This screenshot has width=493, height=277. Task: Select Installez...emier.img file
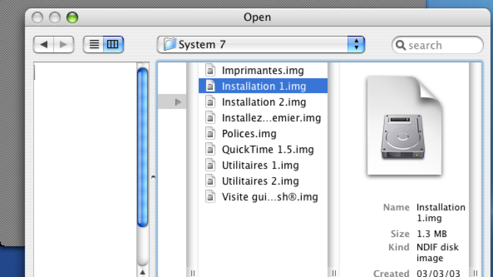point(263,118)
